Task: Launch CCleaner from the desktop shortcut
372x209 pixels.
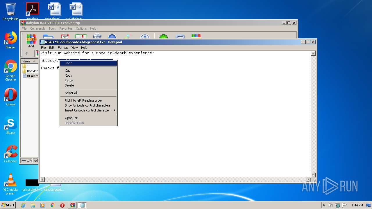Action: tap(10, 154)
